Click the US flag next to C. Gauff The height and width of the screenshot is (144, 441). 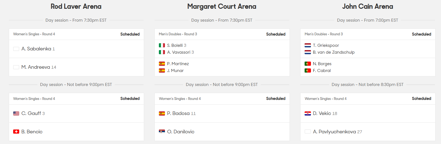coord(16,113)
